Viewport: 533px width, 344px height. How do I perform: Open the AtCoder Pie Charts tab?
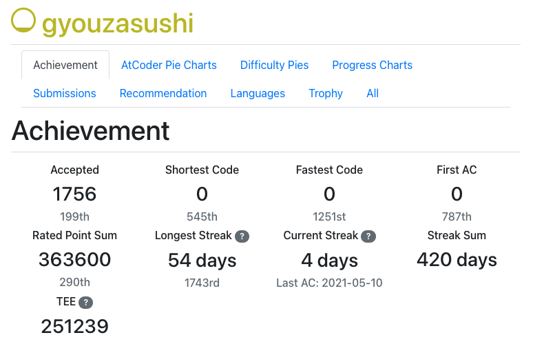[x=169, y=65]
